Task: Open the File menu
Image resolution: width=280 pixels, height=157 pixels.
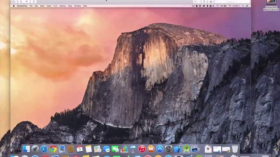Action: tap(31, 6)
